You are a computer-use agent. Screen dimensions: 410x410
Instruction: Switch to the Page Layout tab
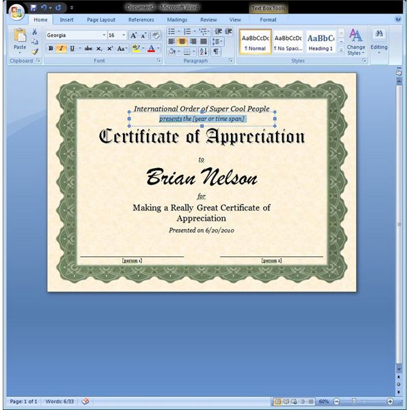[x=101, y=20]
